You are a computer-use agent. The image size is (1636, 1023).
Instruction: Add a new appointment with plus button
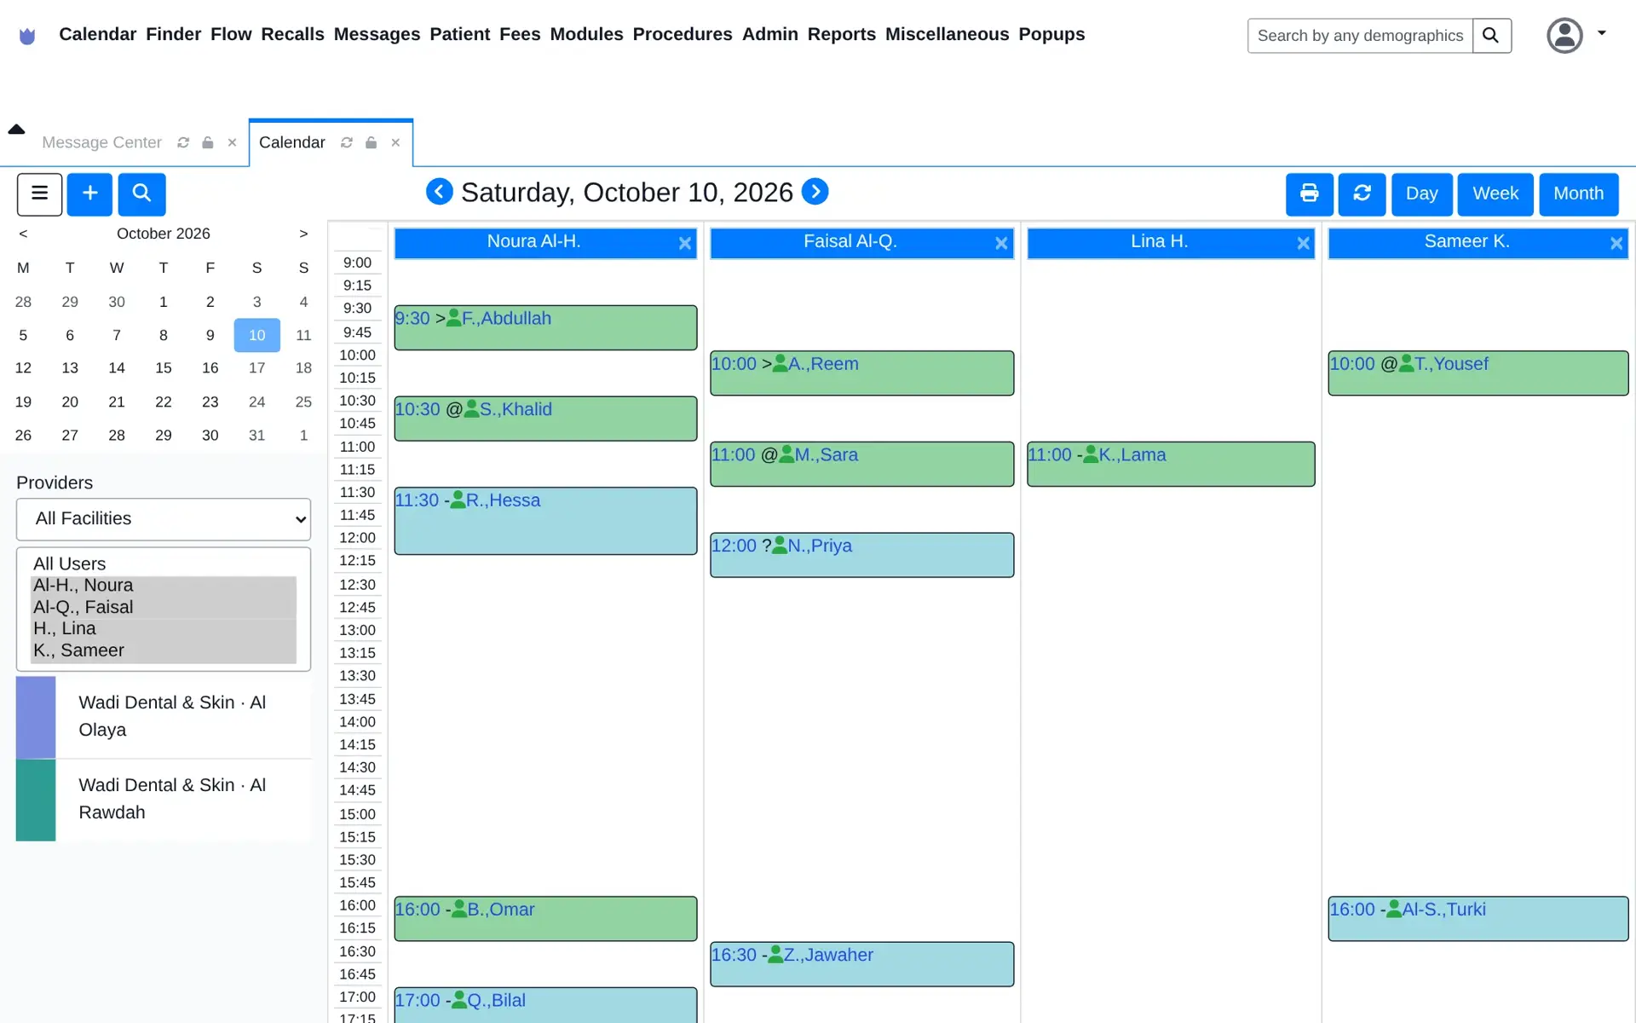(x=89, y=194)
